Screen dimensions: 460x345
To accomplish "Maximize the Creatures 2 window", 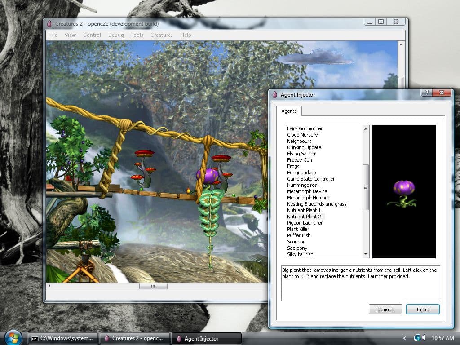I will click(x=381, y=22).
